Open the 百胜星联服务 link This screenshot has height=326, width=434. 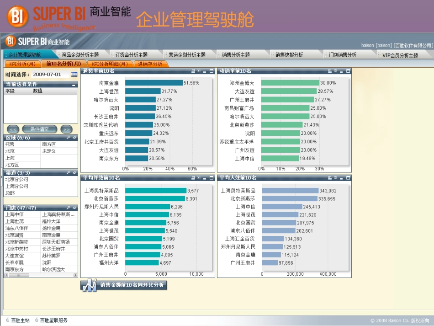tap(54, 321)
